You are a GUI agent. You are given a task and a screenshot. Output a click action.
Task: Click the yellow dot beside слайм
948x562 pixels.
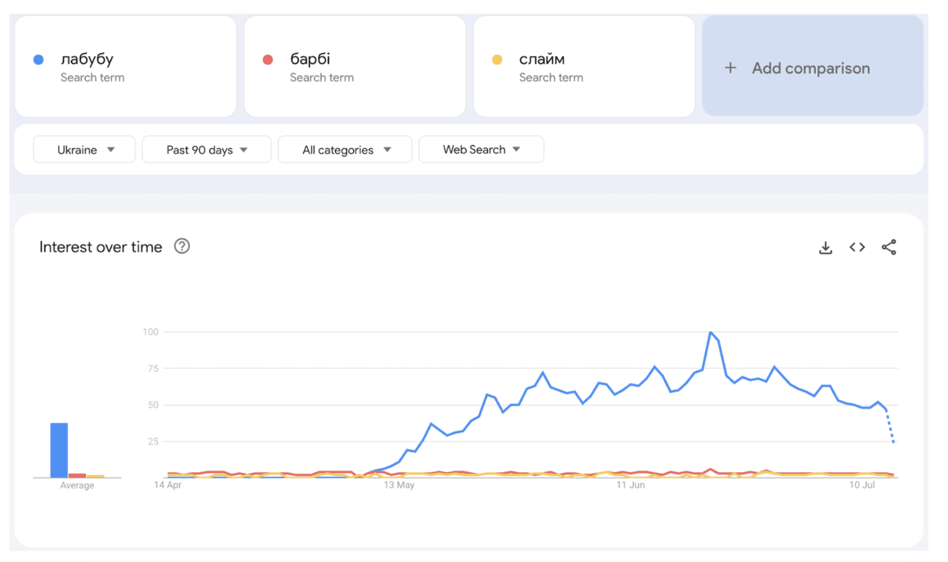[497, 60]
